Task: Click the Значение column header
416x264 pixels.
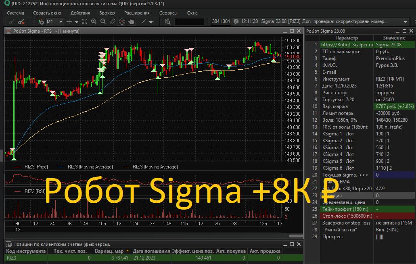Action: [394, 38]
